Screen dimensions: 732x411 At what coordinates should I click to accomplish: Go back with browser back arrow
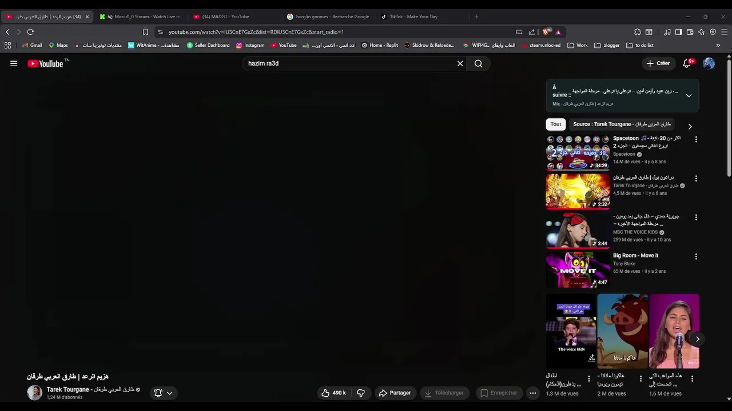pyautogui.click(x=7, y=32)
